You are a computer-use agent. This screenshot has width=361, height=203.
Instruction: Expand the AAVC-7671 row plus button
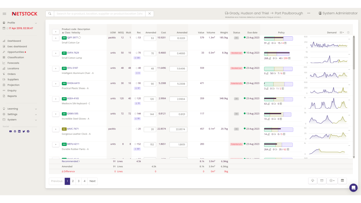point(56,129)
